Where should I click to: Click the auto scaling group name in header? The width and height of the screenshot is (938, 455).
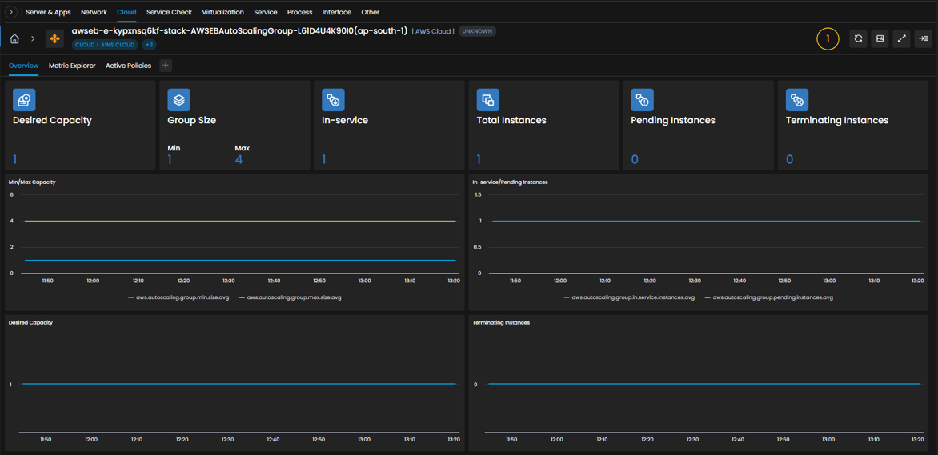[x=239, y=30]
